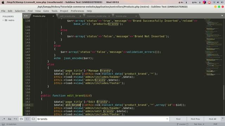
Task: Click json_encode on line 149
Action: (x=73, y=58)
